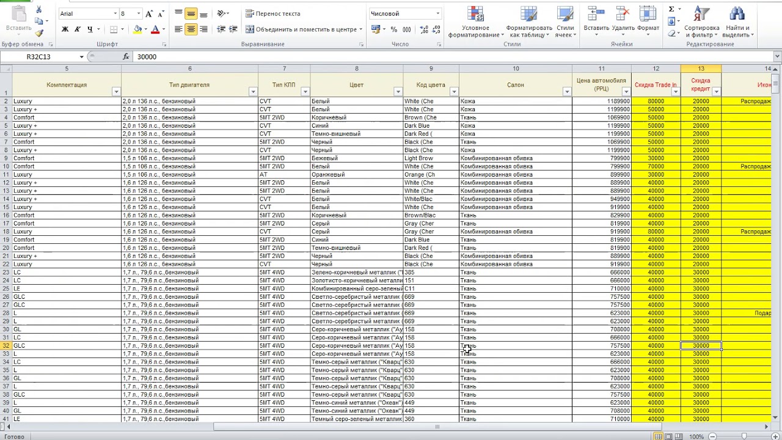Open the Код цвета column filter dropdown
This screenshot has width=782, height=440.
454,92
